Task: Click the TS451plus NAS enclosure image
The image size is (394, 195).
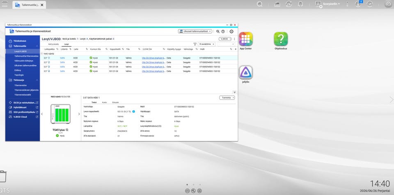Action: click(61, 114)
